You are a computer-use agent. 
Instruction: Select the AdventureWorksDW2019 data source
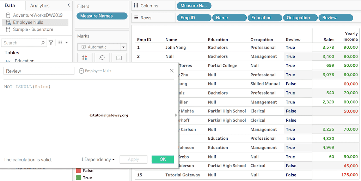pos(37,15)
